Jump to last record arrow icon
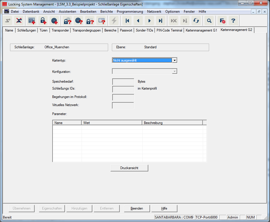Image resolution: width=270 pixels, height=222 pixels. (x=161, y=21)
